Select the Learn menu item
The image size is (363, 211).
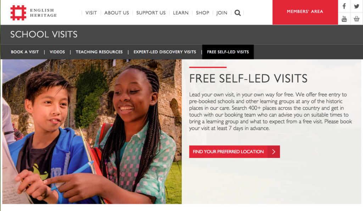click(x=181, y=13)
